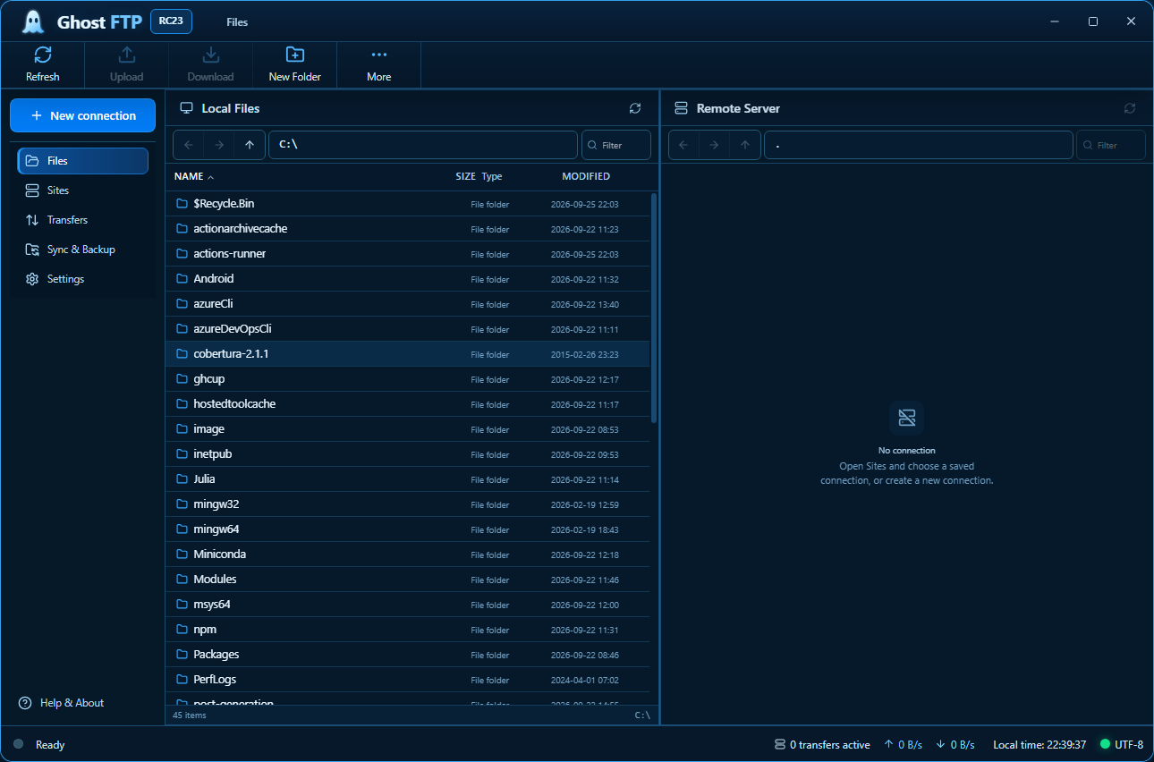Open the Sites sidebar section
Screen dimensions: 1154x762
(83, 190)
